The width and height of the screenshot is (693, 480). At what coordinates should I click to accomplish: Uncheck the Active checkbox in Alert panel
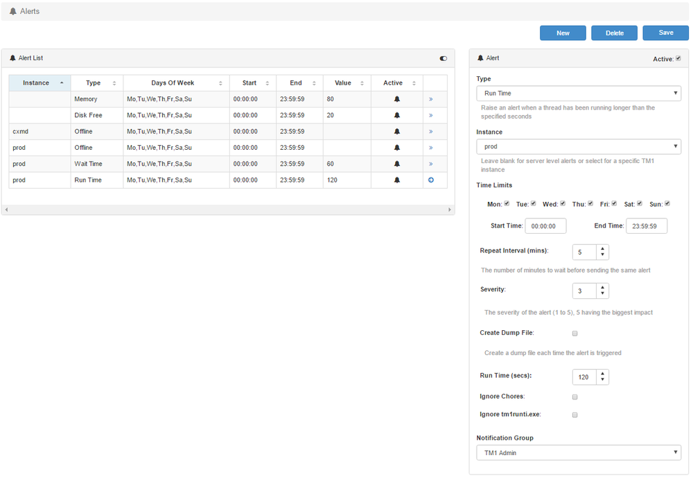pos(678,58)
